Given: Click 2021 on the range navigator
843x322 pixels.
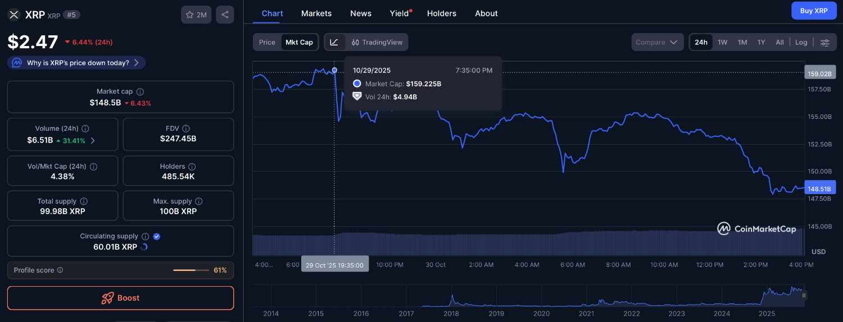Looking at the screenshot, I should point(586,314).
